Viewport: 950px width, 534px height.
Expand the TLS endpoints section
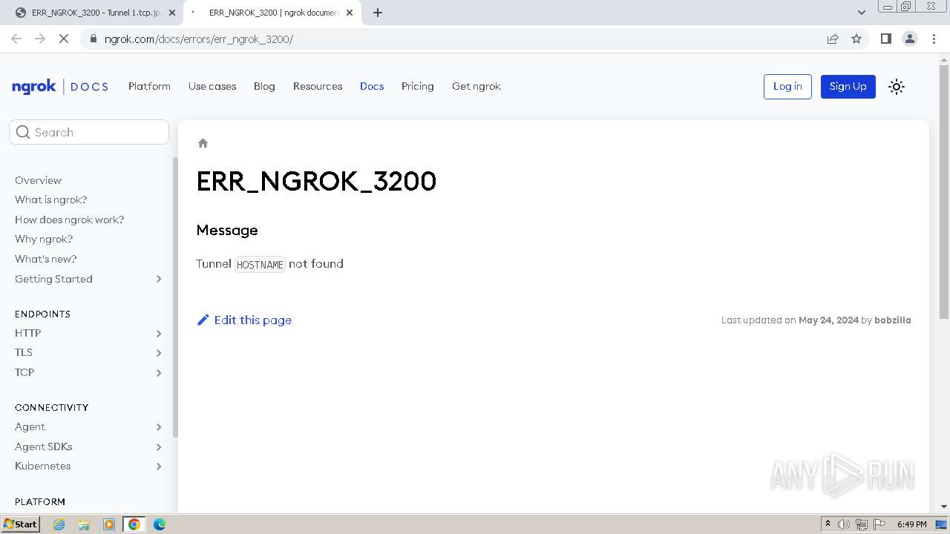tap(159, 352)
